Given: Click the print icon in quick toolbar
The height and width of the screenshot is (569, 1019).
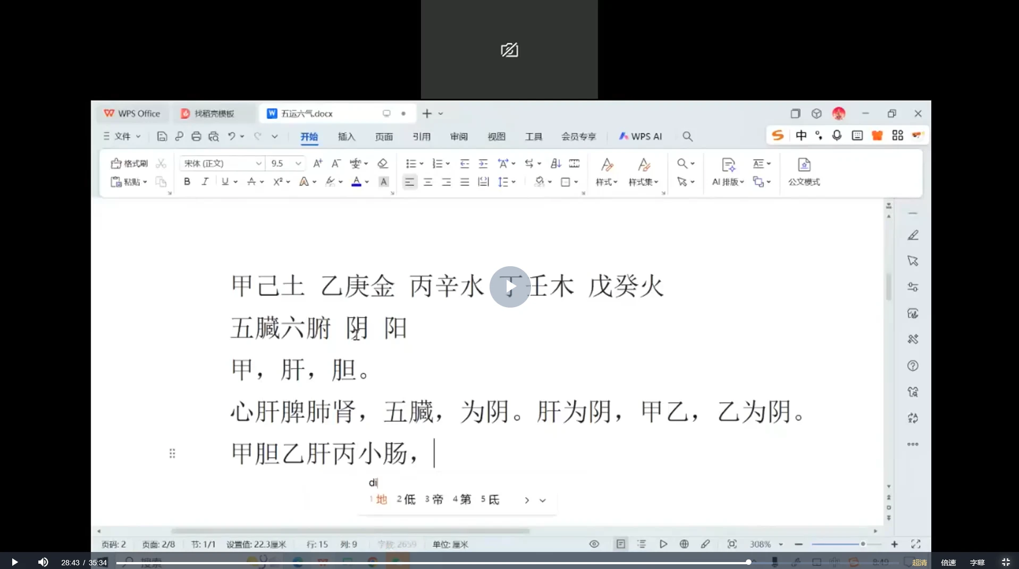Looking at the screenshot, I should coord(196,137).
